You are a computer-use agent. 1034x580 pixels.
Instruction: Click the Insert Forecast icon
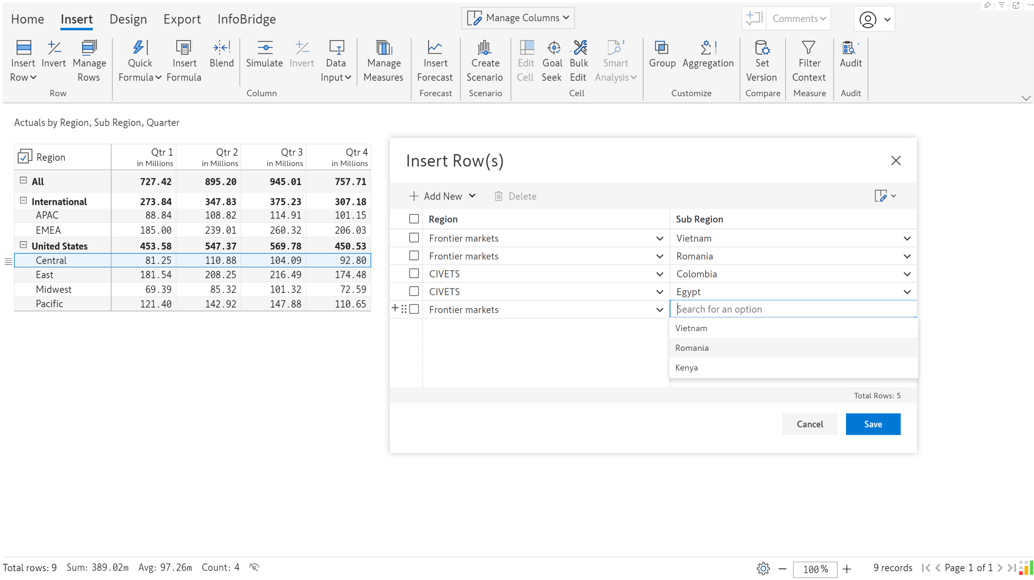point(435,48)
